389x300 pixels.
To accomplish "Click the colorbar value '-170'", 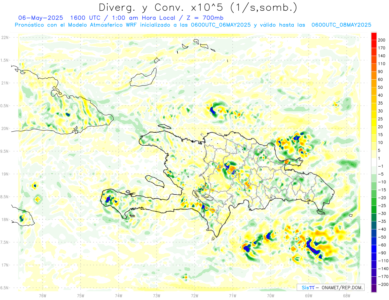I will [x=383, y=277].
